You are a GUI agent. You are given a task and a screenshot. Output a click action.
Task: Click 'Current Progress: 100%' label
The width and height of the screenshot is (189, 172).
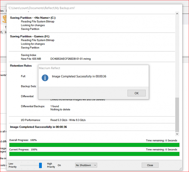(x=23, y=150)
